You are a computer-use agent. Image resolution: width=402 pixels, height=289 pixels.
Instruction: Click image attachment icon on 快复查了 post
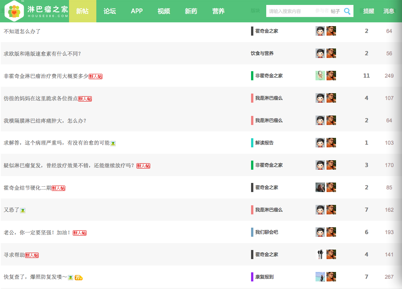coord(71,278)
